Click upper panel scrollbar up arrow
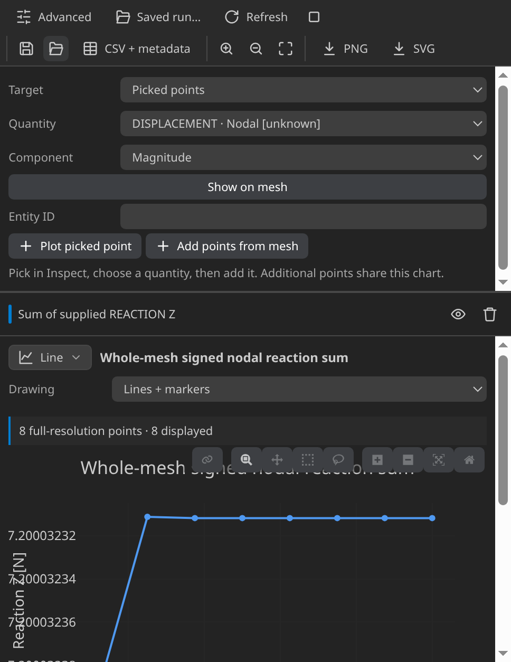 point(503,75)
